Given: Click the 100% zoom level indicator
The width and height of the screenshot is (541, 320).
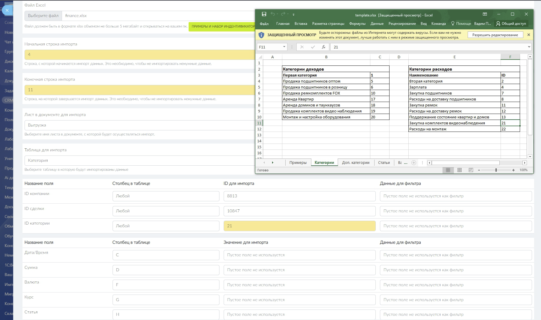Looking at the screenshot, I should pos(523,170).
